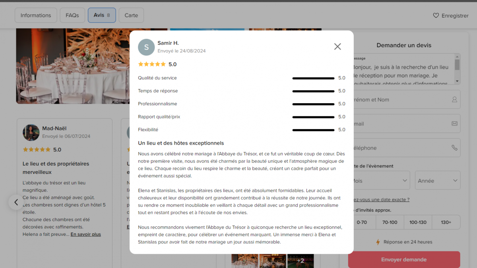The width and height of the screenshot is (477, 268).
Task: Select the 70-100 guests option
Action: point(390,222)
